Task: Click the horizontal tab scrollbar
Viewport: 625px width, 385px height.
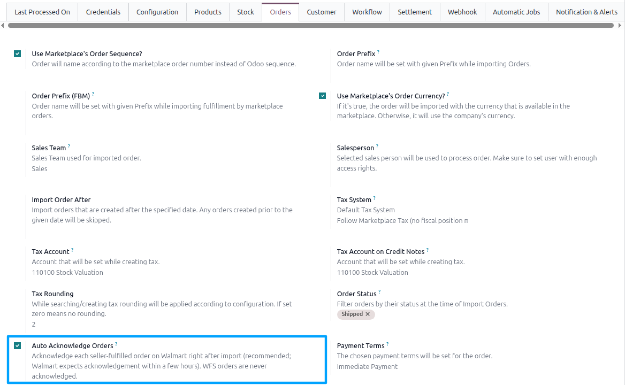Action: coord(311,26)
